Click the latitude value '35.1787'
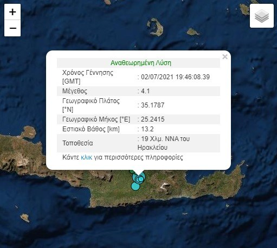 152,105
